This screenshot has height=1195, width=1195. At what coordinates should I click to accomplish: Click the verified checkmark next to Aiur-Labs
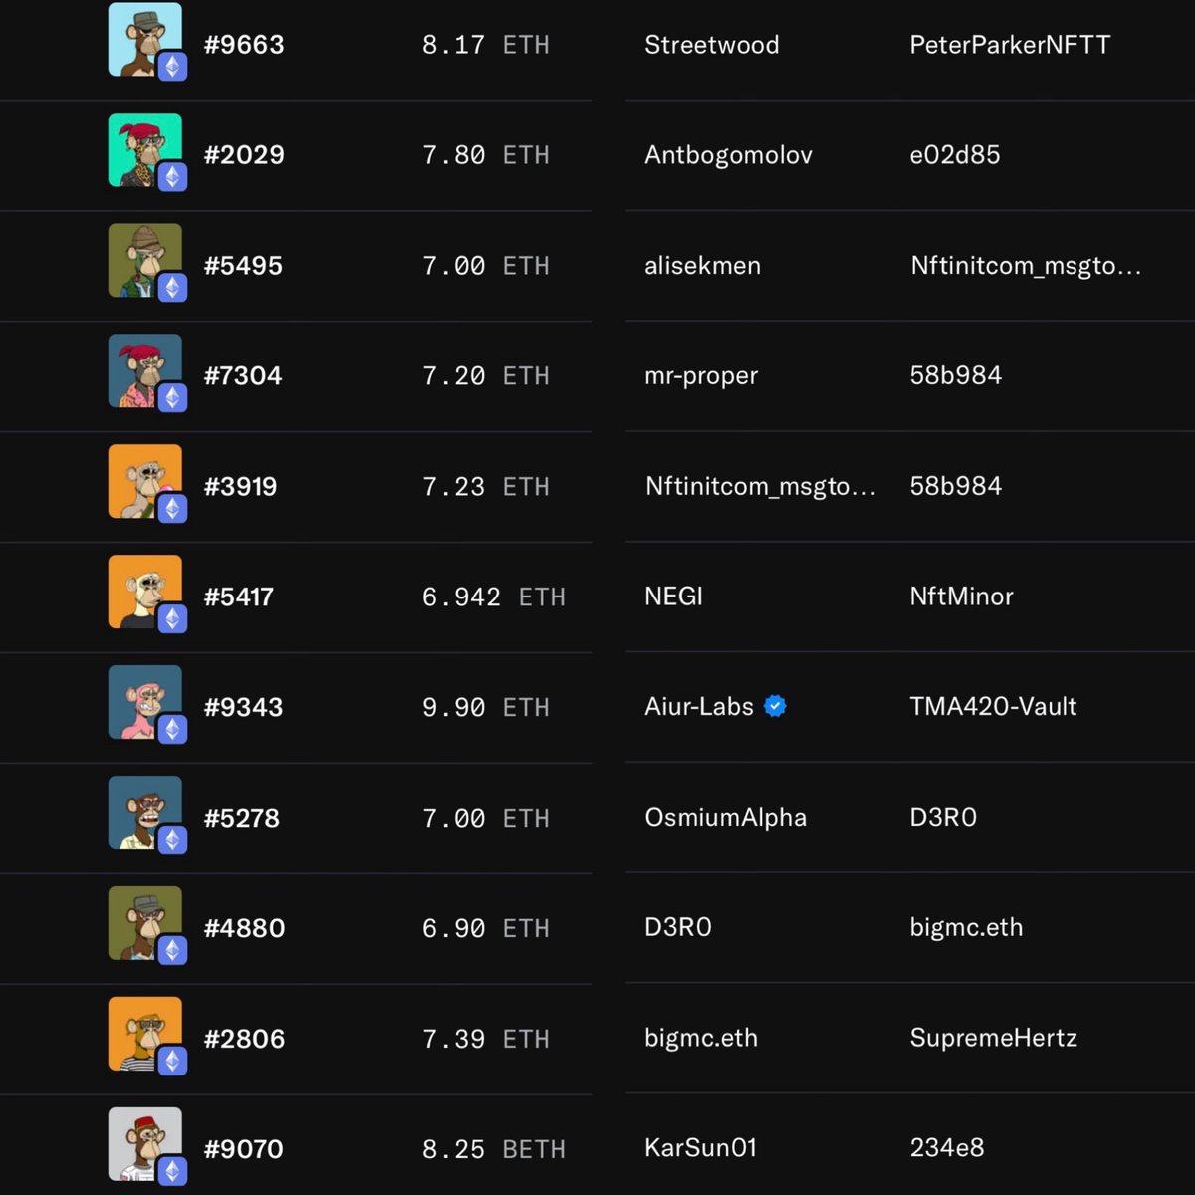pyautogui.click(x=775, y=706)
